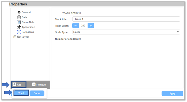Select the Curve Data tree item
Screen dimensions: 187x102
[x=28, y=22]
